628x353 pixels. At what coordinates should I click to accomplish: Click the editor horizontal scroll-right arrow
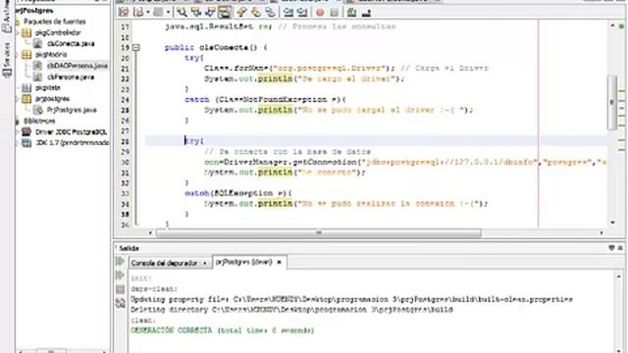pos(602,232)
